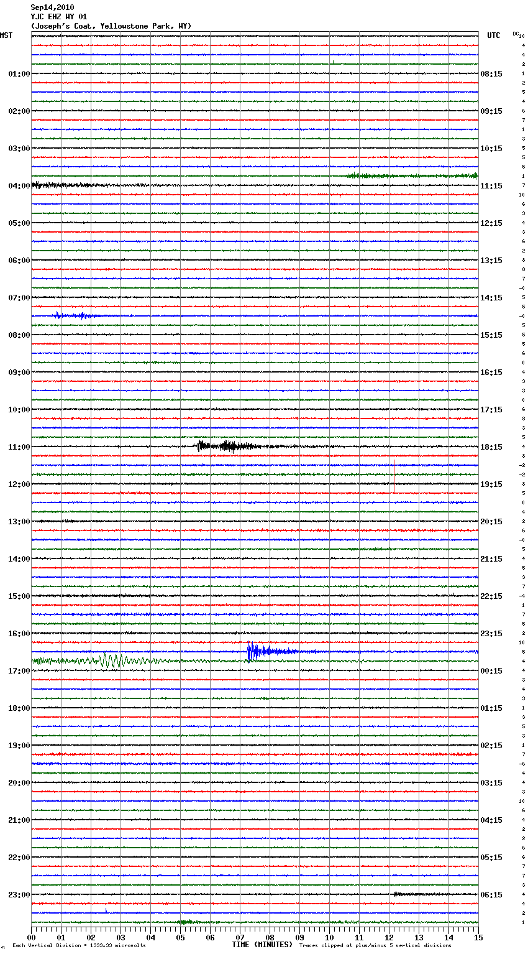528x954 pixels.
Task: Select the '01:00' MST hour label
Action: 19,74
